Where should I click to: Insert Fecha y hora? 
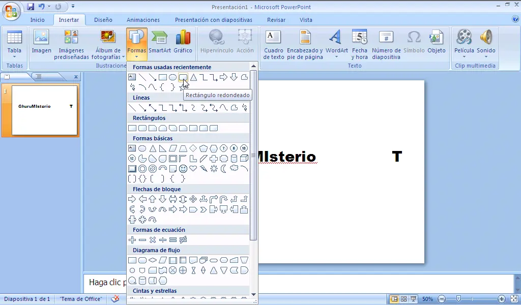pos(360,45)
